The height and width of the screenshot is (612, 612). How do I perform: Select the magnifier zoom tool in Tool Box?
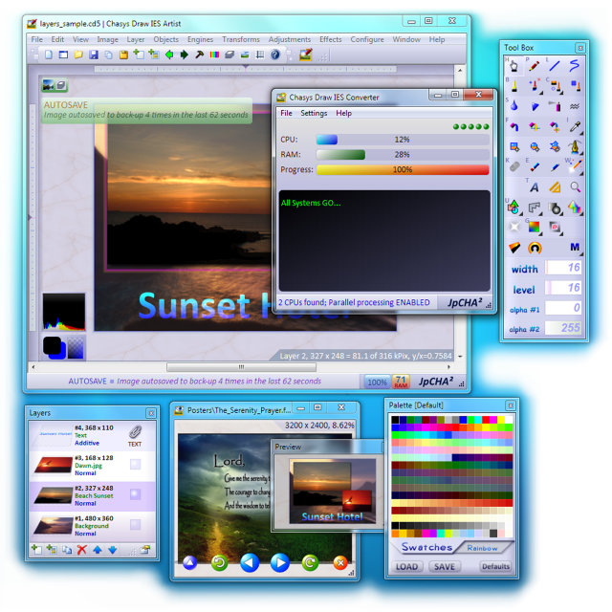pos(576,187)
